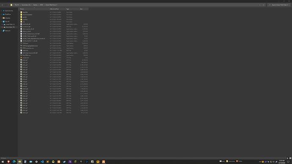Viewport: 292px width, 164px height.
Task: Open the address bar history dropdown
Action: pyautogui.click(x=260, y=5)
